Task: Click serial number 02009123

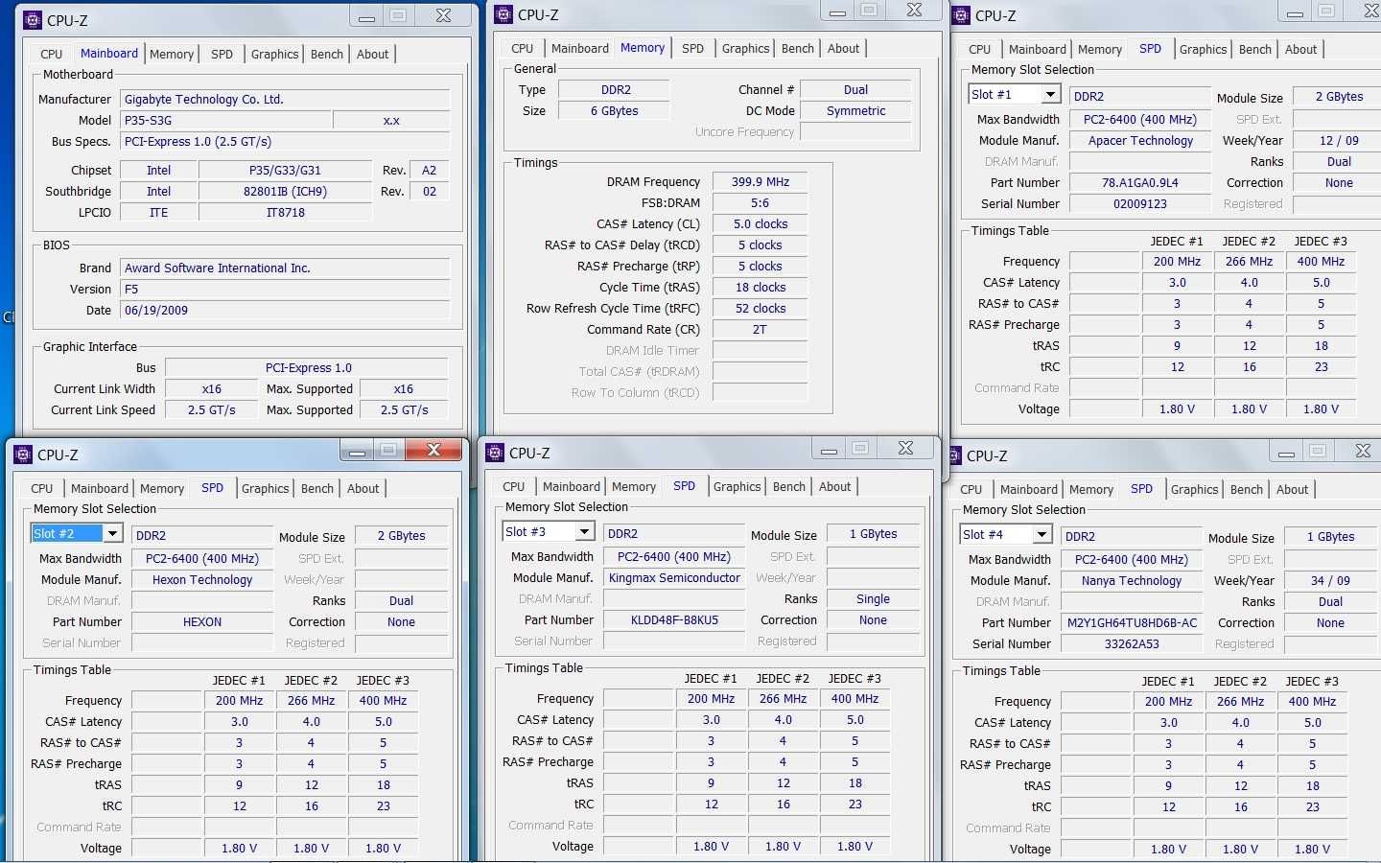Action: click(1140, 203)
